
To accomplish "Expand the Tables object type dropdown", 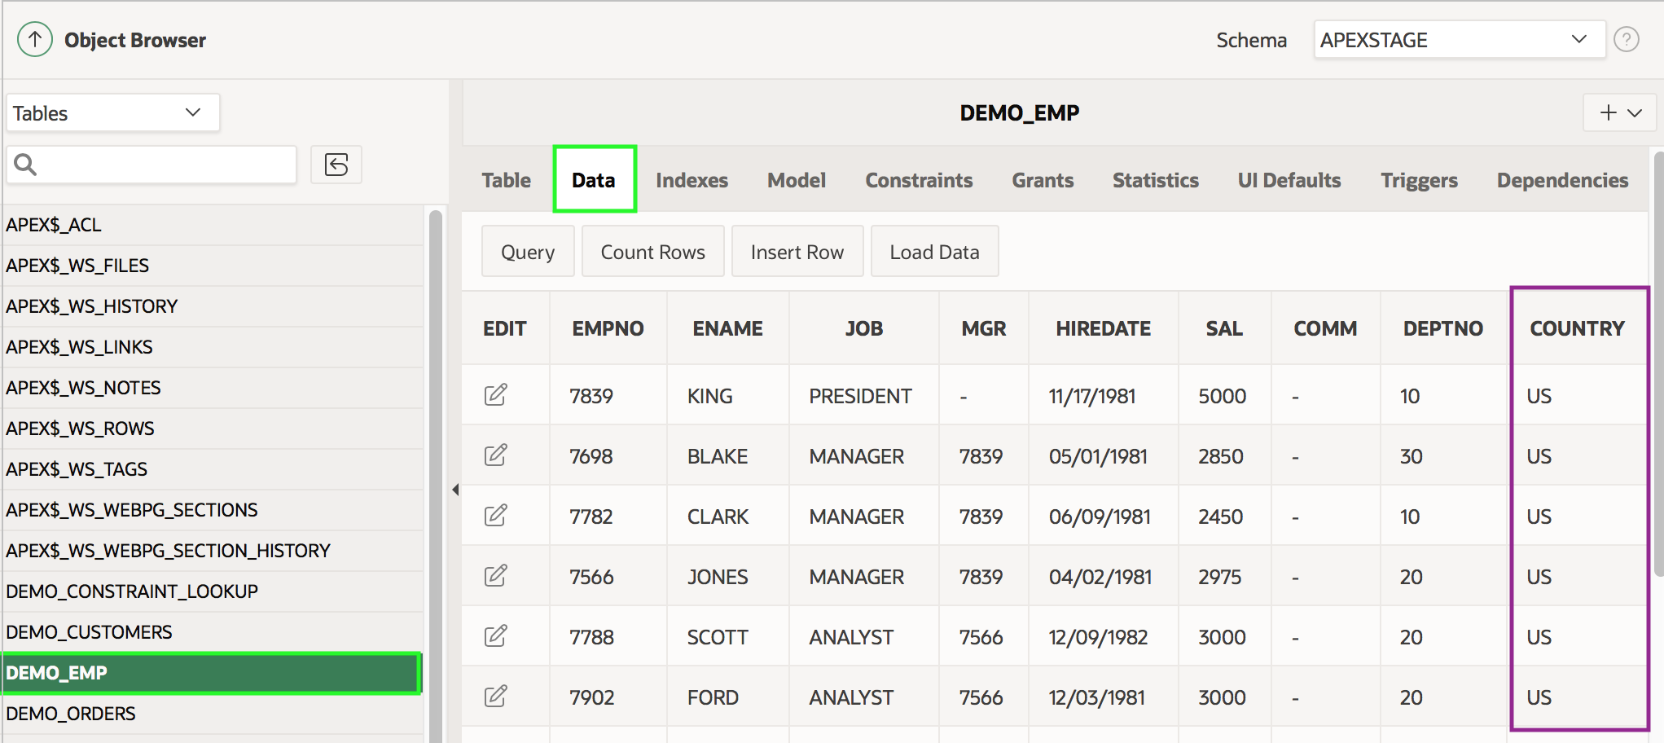I will [x=112, y=112].
